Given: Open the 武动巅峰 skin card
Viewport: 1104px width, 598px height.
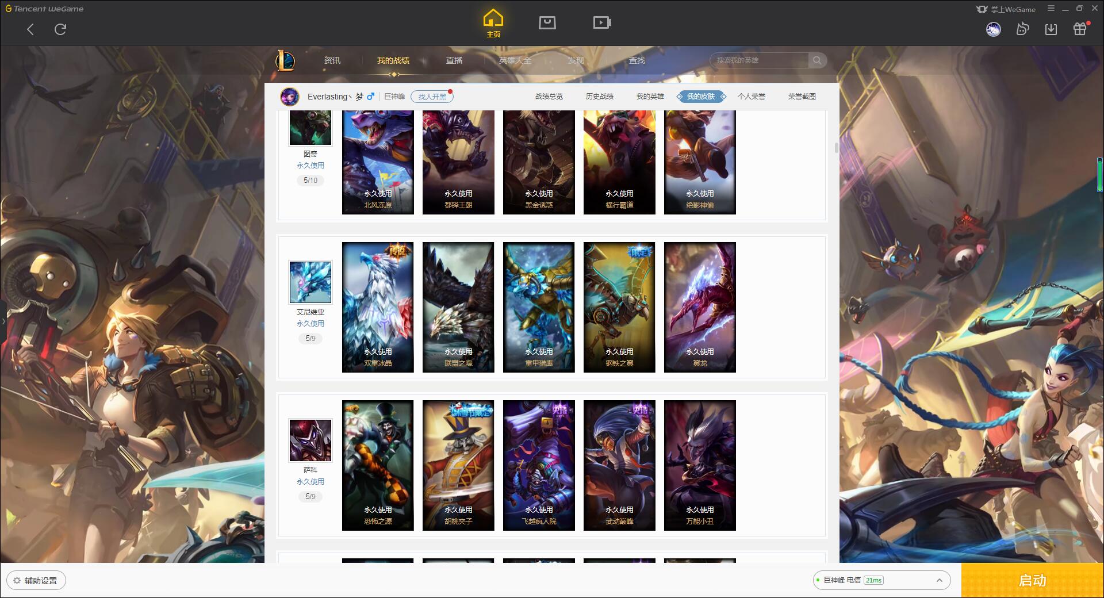Looking at the screenshot, I should [619, 465].
